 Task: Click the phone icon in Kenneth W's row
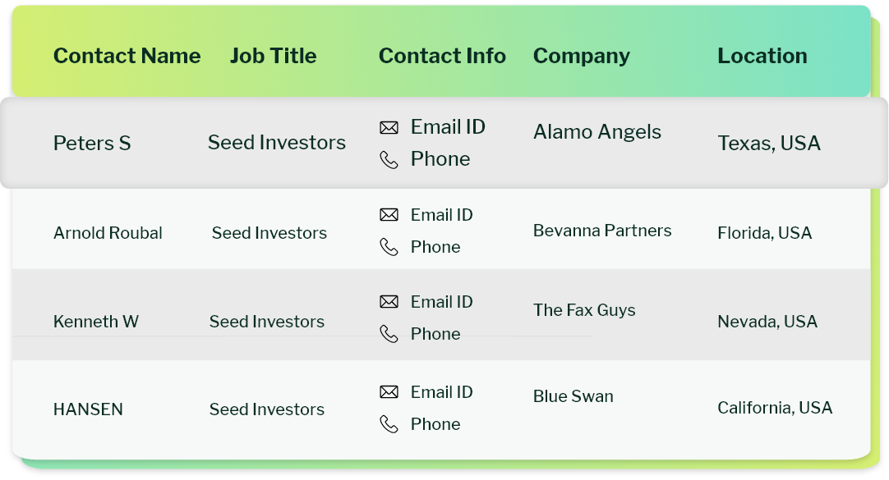[x=389, y=334]
